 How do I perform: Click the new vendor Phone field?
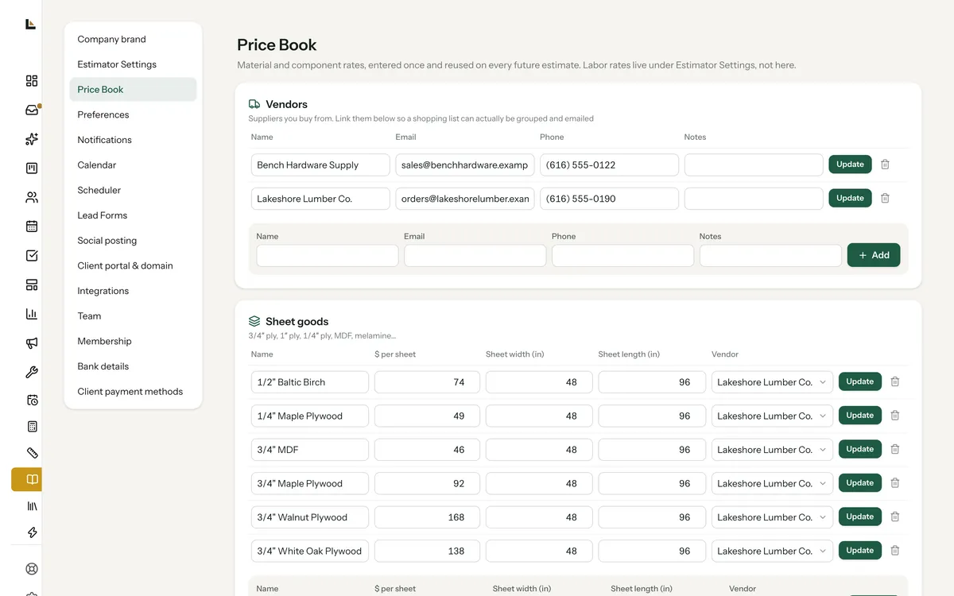623,256
